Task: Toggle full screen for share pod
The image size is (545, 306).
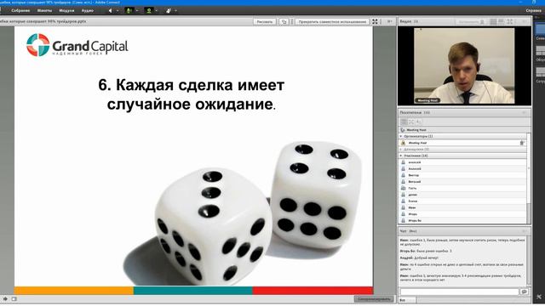Action: 375,21
